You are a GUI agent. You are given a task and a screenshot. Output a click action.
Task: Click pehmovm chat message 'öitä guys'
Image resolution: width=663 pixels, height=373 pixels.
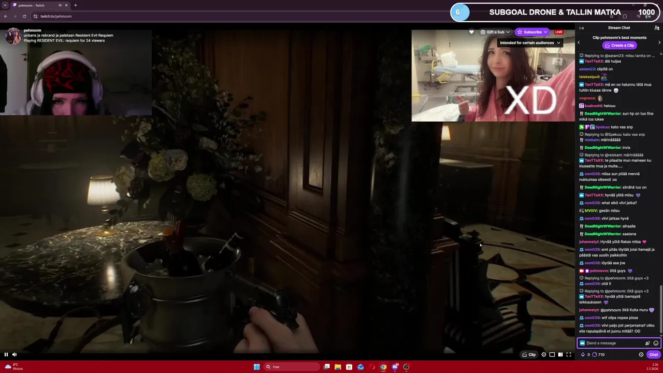tap(618, 270)
